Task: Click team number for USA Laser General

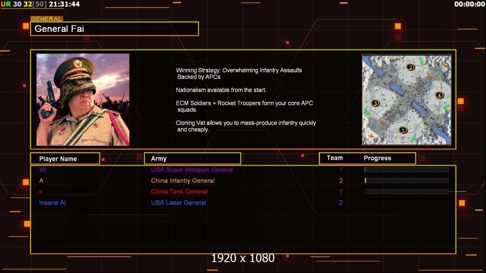Action: pyautogui.click(x=341, y=202)
